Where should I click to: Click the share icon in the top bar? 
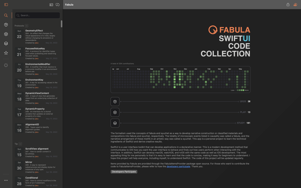click(x=288, y=5)
